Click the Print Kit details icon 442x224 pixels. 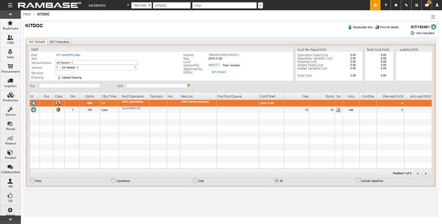377,27
